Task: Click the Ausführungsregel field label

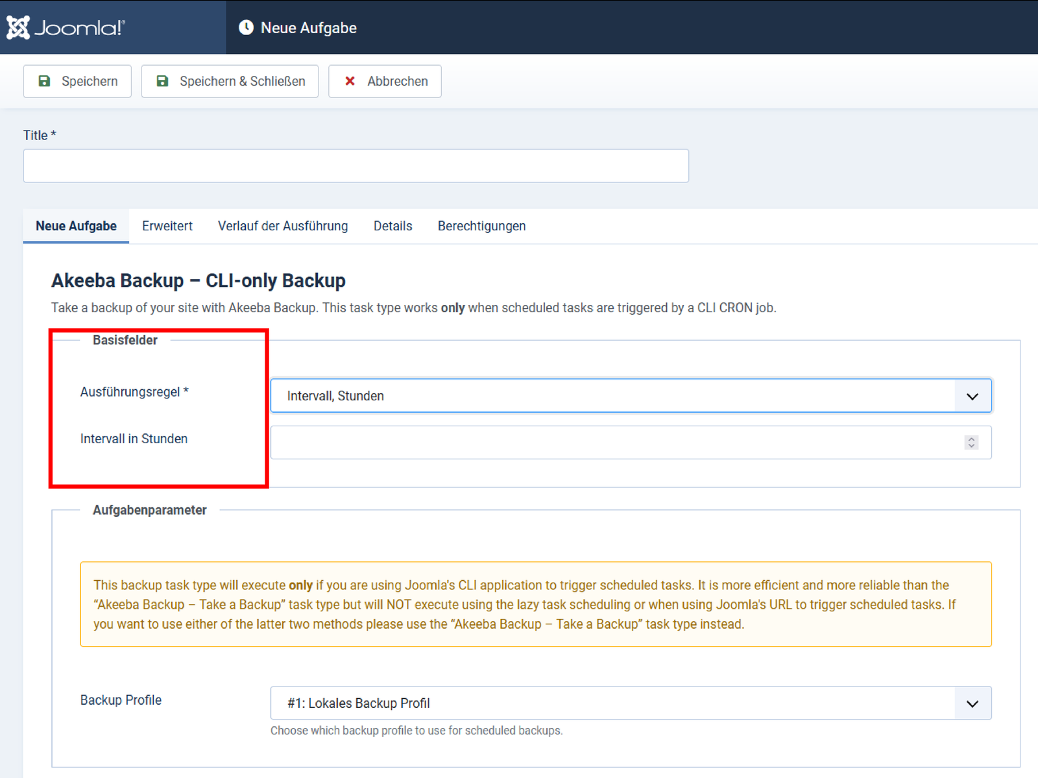Action: click(134, 392)
